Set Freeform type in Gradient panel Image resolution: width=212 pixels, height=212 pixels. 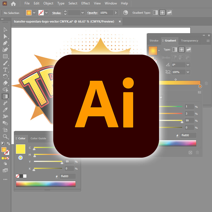[x=188, y=50]
